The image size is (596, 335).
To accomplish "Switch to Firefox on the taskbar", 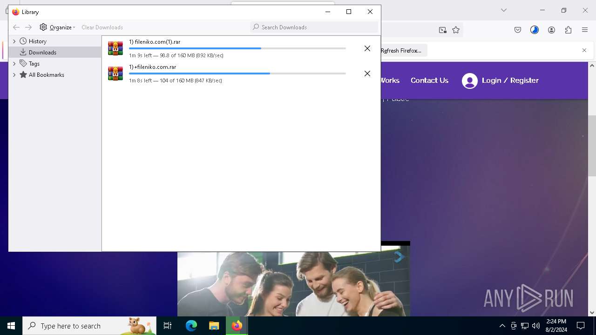I will 237,326.
